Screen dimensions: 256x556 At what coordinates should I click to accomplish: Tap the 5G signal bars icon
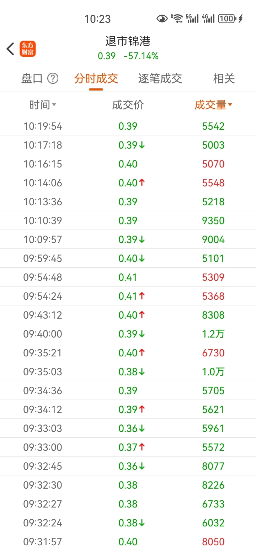tap(192, 19)
